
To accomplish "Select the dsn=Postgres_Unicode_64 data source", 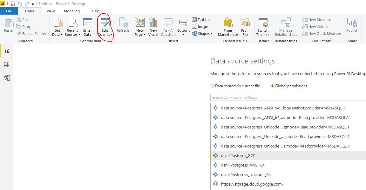I will tap(288, 174).
